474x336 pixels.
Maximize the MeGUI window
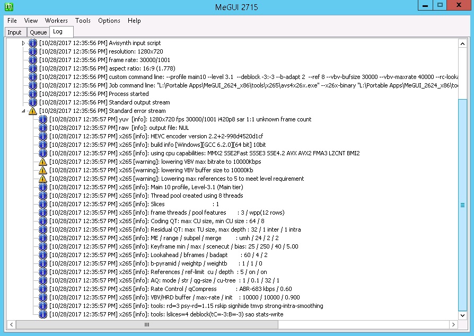tap(440, 5)
